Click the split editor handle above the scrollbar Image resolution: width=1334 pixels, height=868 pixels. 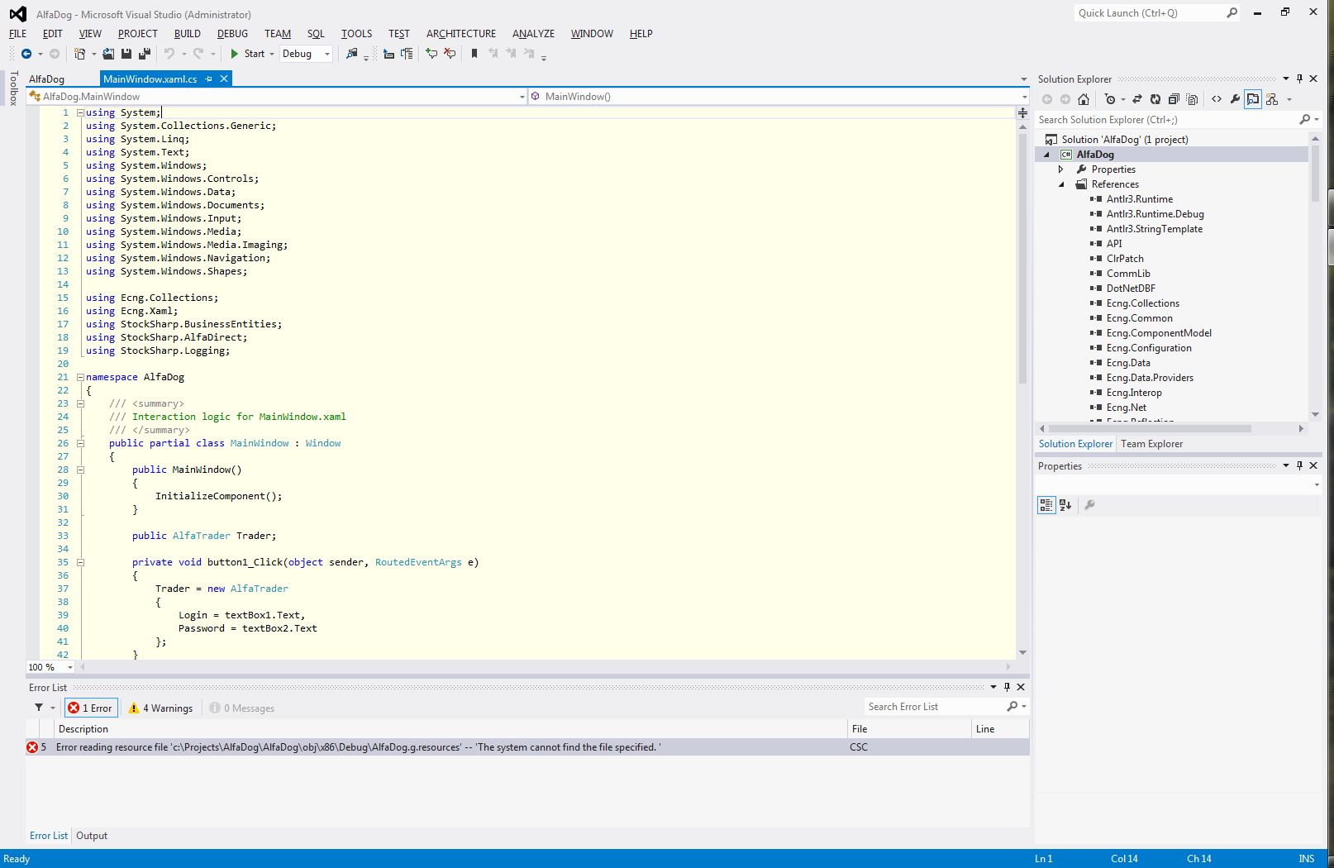point(1022,112)
